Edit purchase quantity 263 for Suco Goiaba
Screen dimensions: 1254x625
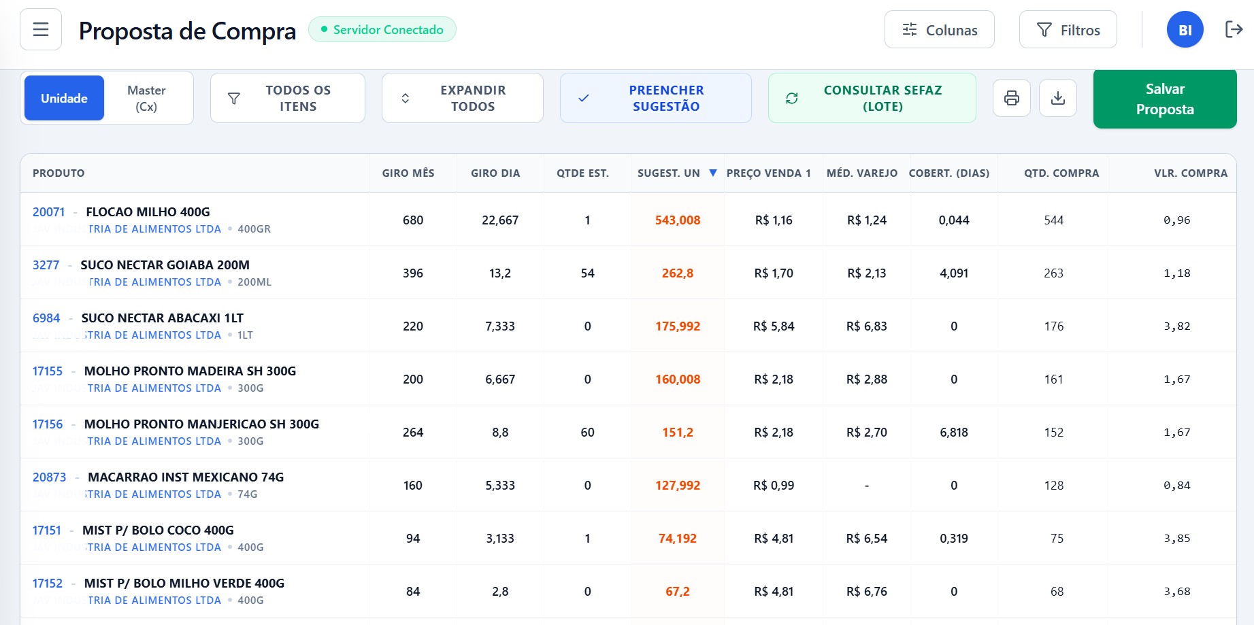click(x=1054, y=273)
